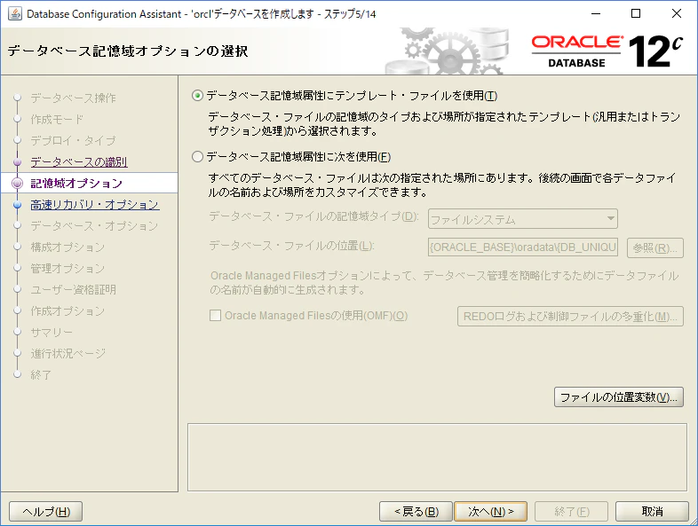Click 進行状況ページ step in sidebar
This screenshot has width=698, height=526.
[68, 354]
